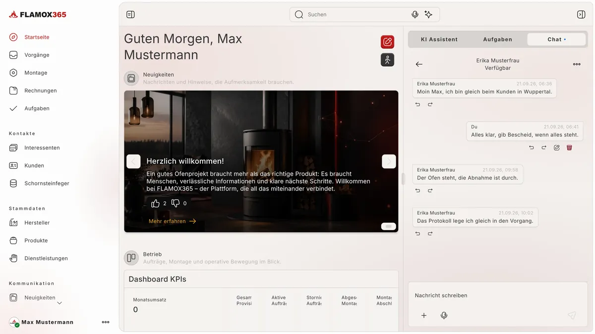Select the Chat tab
595x334 pixels.
[556, 40]
